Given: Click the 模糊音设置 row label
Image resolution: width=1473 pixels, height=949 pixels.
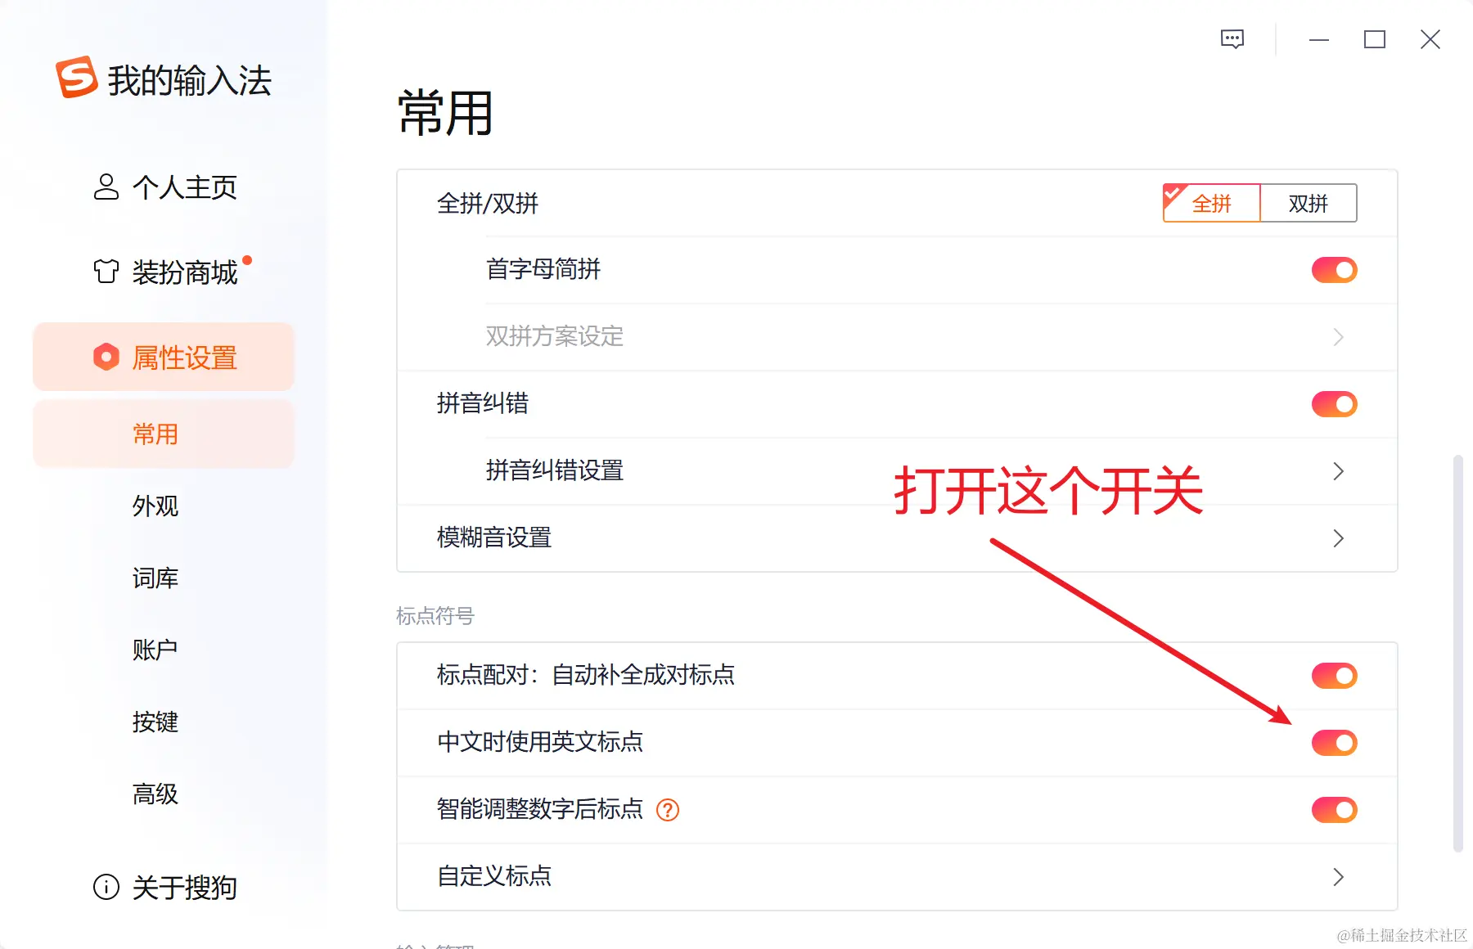Looking at the screenshot, I should click(x=494, y=538).
